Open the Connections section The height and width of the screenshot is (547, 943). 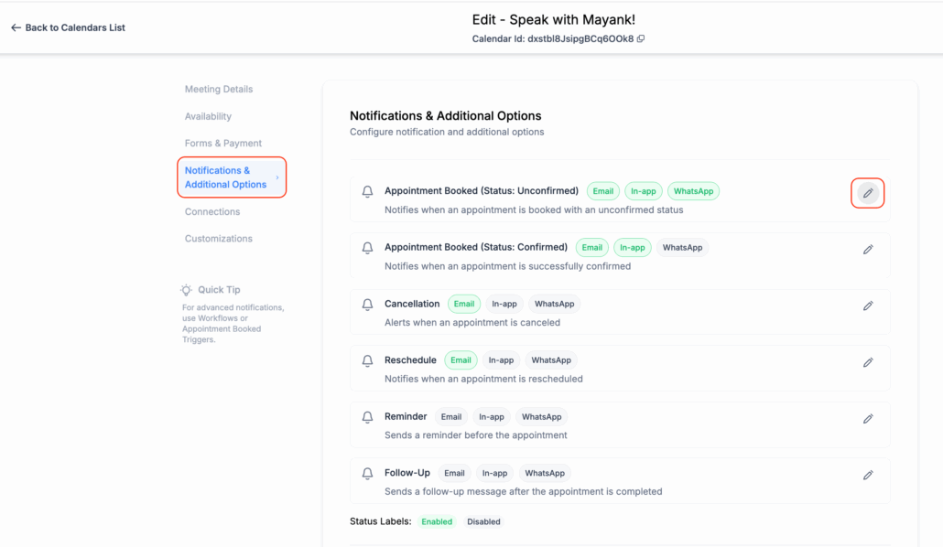click(212, 211)
